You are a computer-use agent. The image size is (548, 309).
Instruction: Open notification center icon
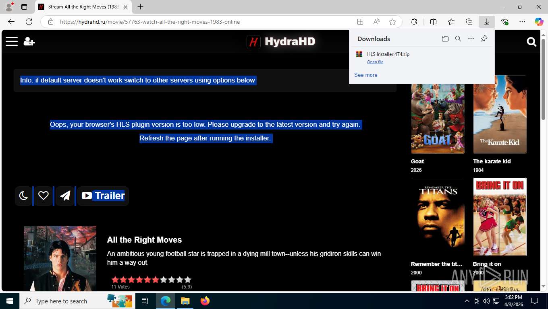[x=535, y=301]
